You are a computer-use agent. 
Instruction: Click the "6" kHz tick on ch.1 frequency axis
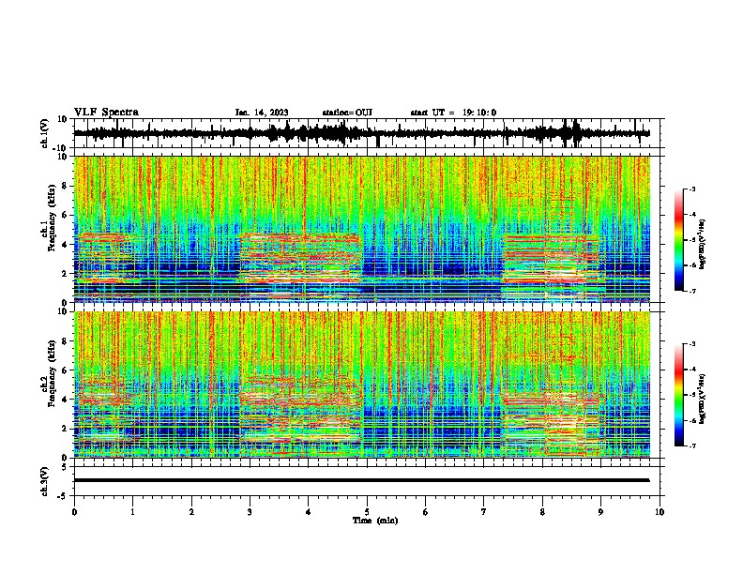pyautogui.click(x=65, y=215)
